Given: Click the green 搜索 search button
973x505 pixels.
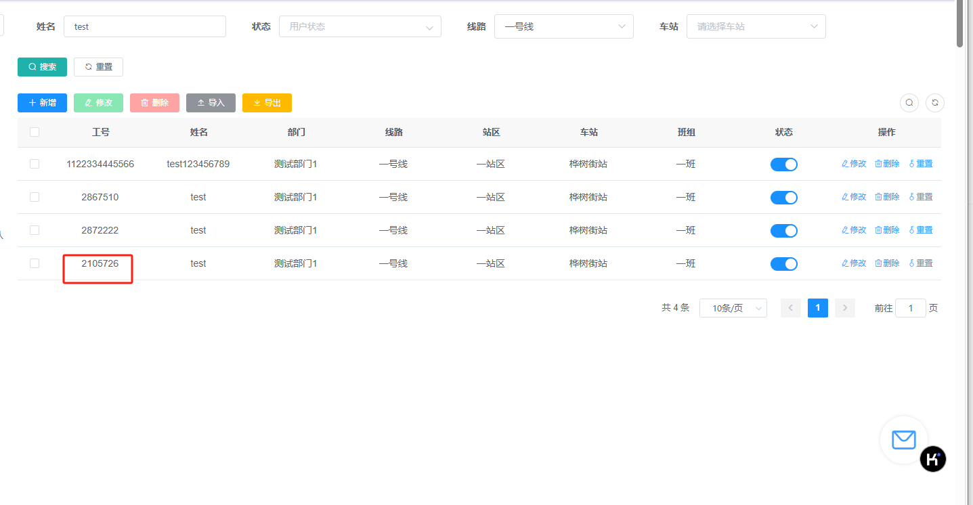Looking at the screenshot, I should point(42,67).
